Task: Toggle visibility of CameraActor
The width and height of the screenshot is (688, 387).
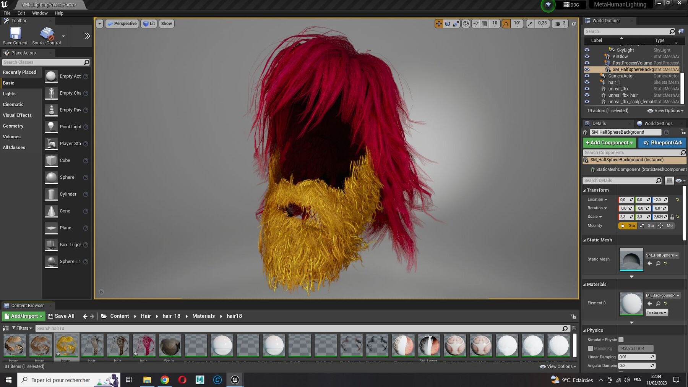Action: coord(587,76)
